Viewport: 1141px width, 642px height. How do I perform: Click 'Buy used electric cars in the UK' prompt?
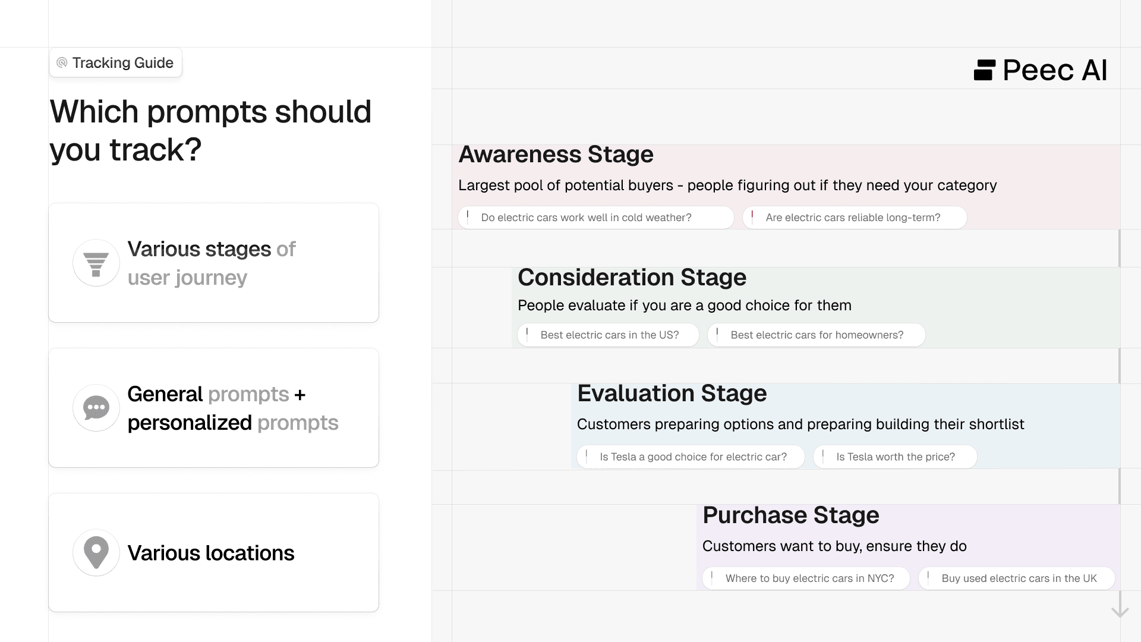pyautogui.click(x=1017, y=578)
